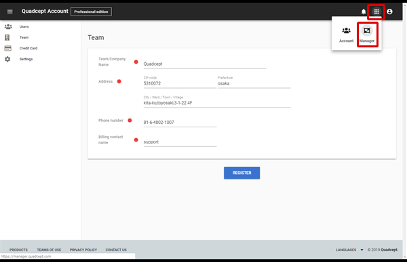Click the Quadcept copyright link
The image size is (407, 262).
389,250
